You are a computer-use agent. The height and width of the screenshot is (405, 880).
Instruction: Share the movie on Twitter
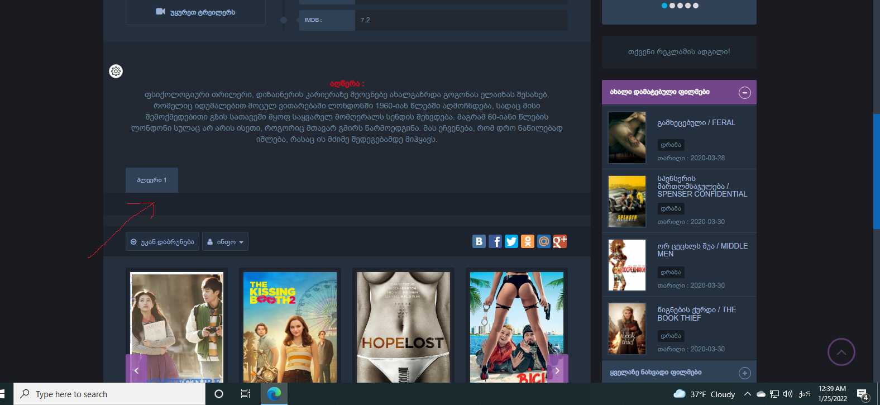point(511,241)
